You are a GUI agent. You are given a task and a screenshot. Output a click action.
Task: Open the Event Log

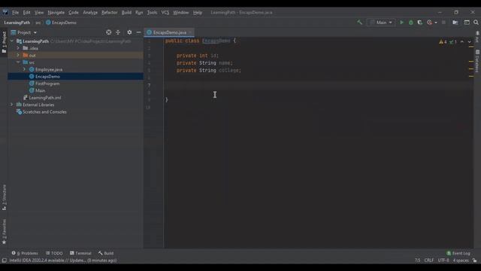tap(458, 253)
